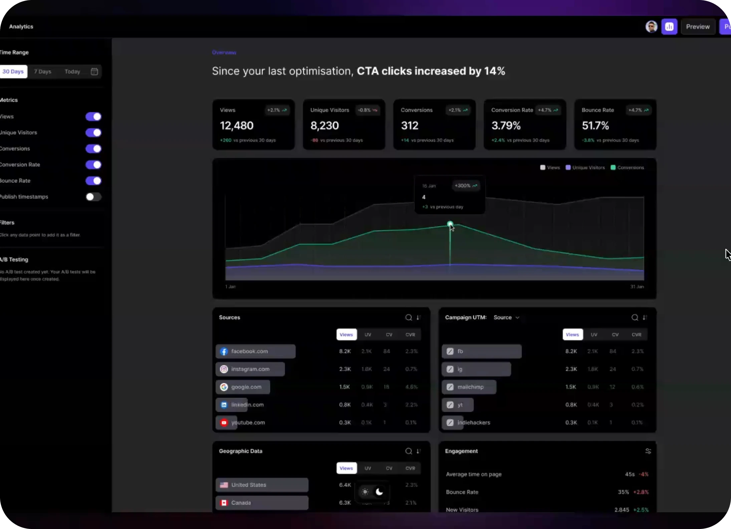731x529 pixels.
Task: Open the Bounce Rate 51.7% card
Action: [615, 125]
